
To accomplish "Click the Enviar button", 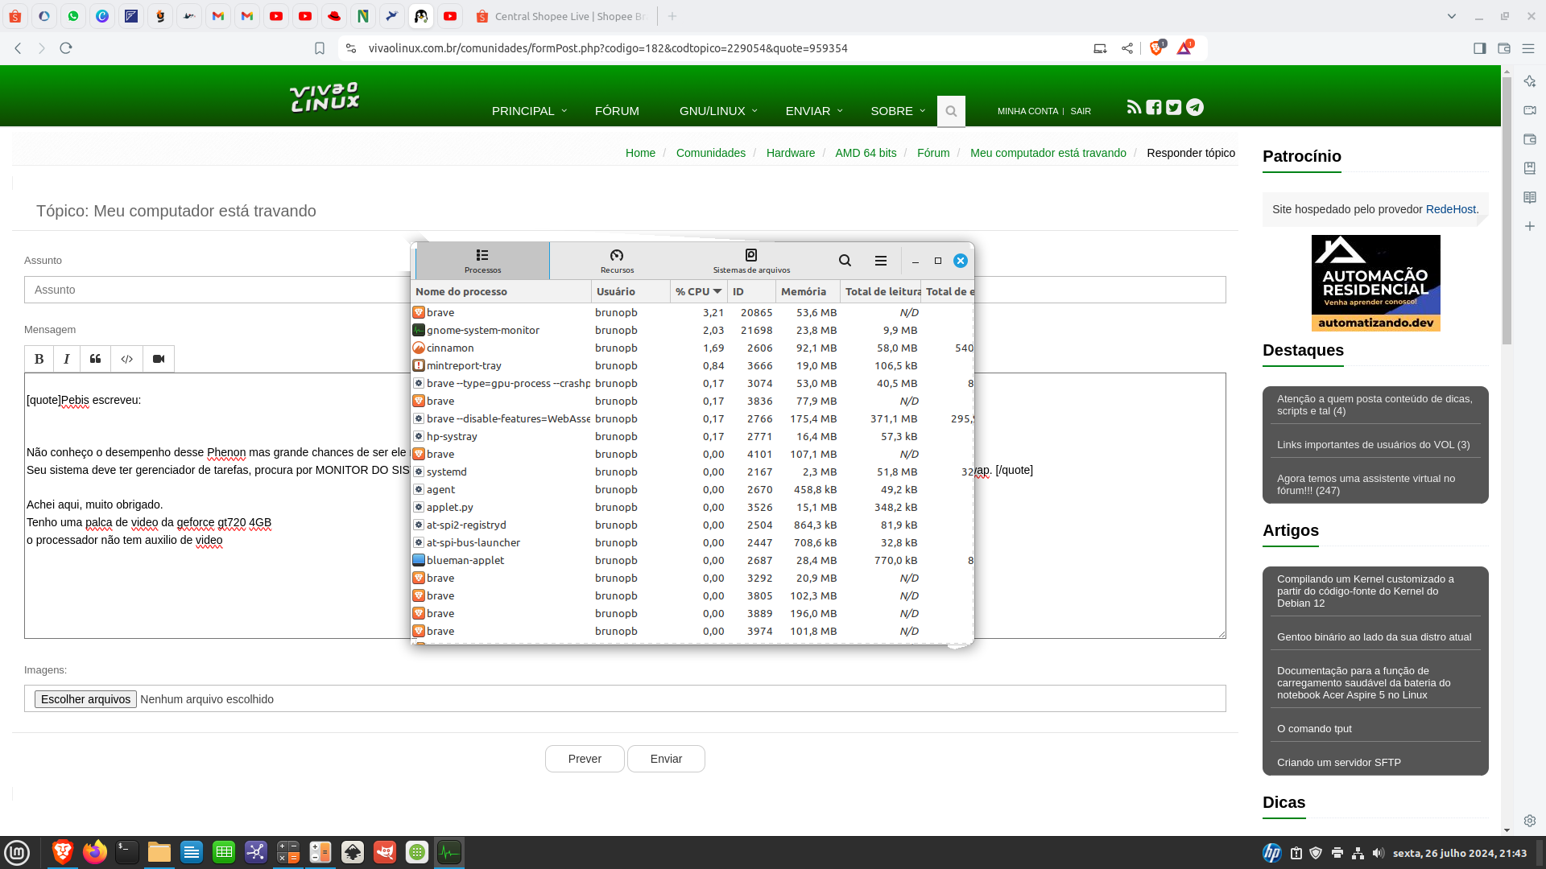I will [x=666, y=759].
